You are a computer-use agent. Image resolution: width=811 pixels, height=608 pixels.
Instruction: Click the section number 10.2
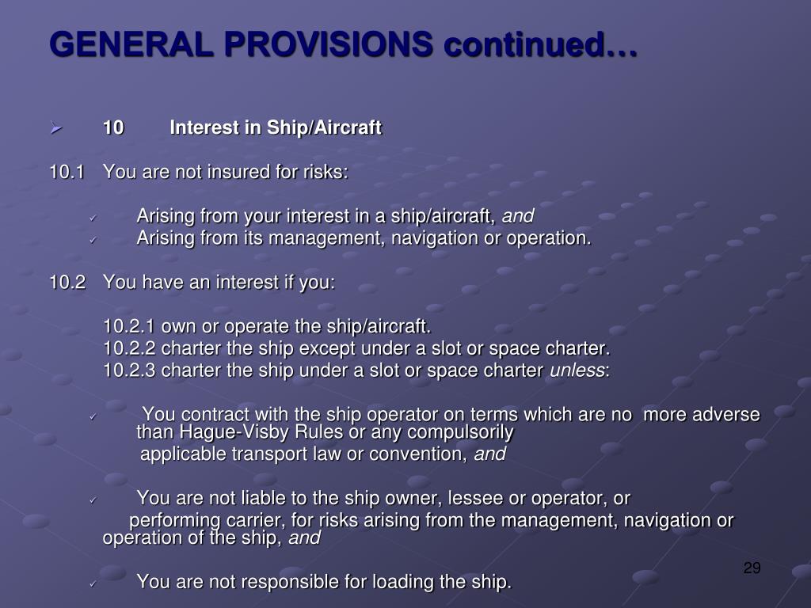(x=68, y=283)
